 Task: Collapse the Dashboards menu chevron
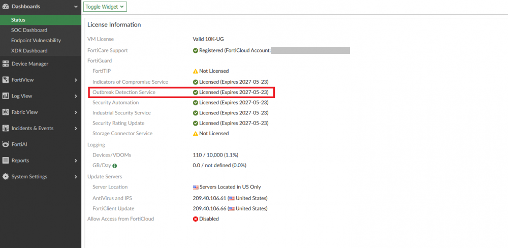[76, 7]
